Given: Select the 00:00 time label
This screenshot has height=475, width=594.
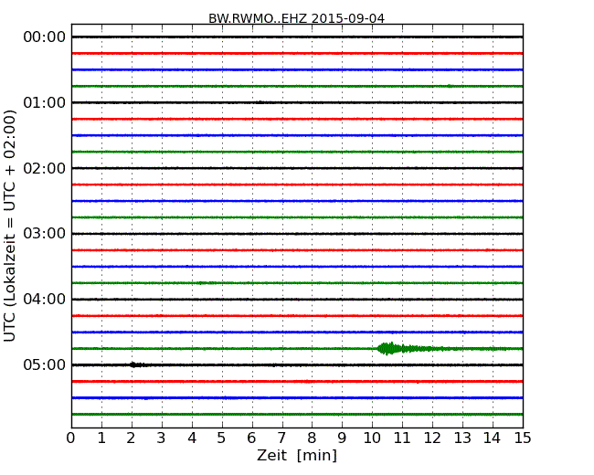Looking at the screenshot, I should pyautogui.click(x=45, y=37).
